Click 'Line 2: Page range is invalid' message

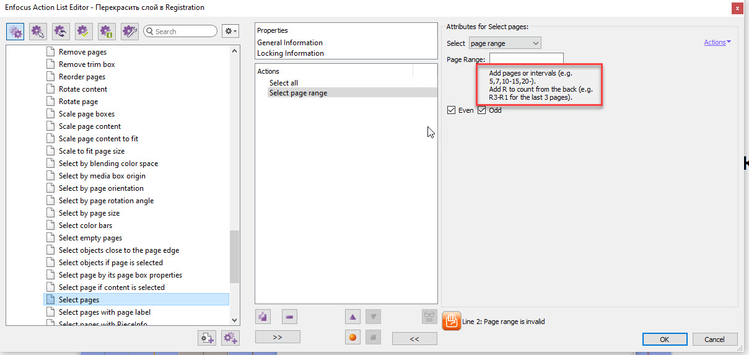[x=504, y=322]
